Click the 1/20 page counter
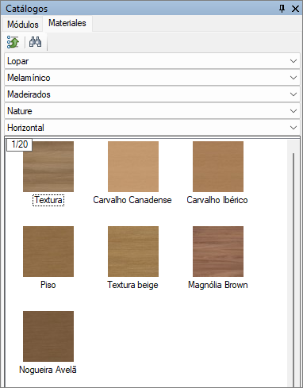Screen dimensions: 303x388 pos(20,144)
